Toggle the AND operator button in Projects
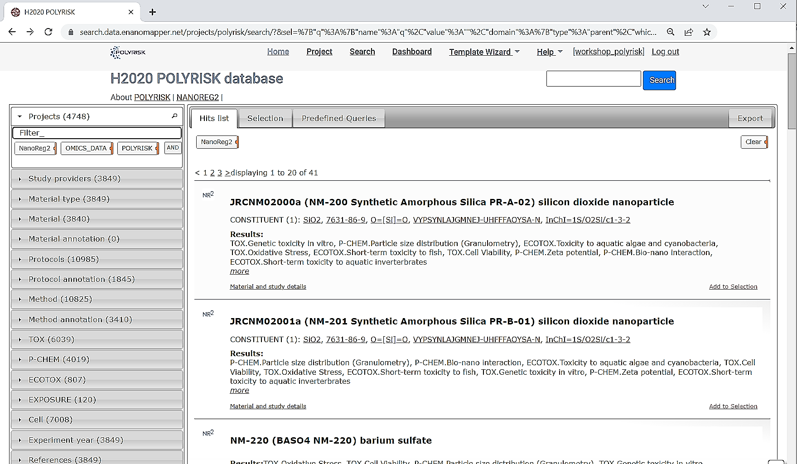The image size is (797, 464). pos(173,148)
